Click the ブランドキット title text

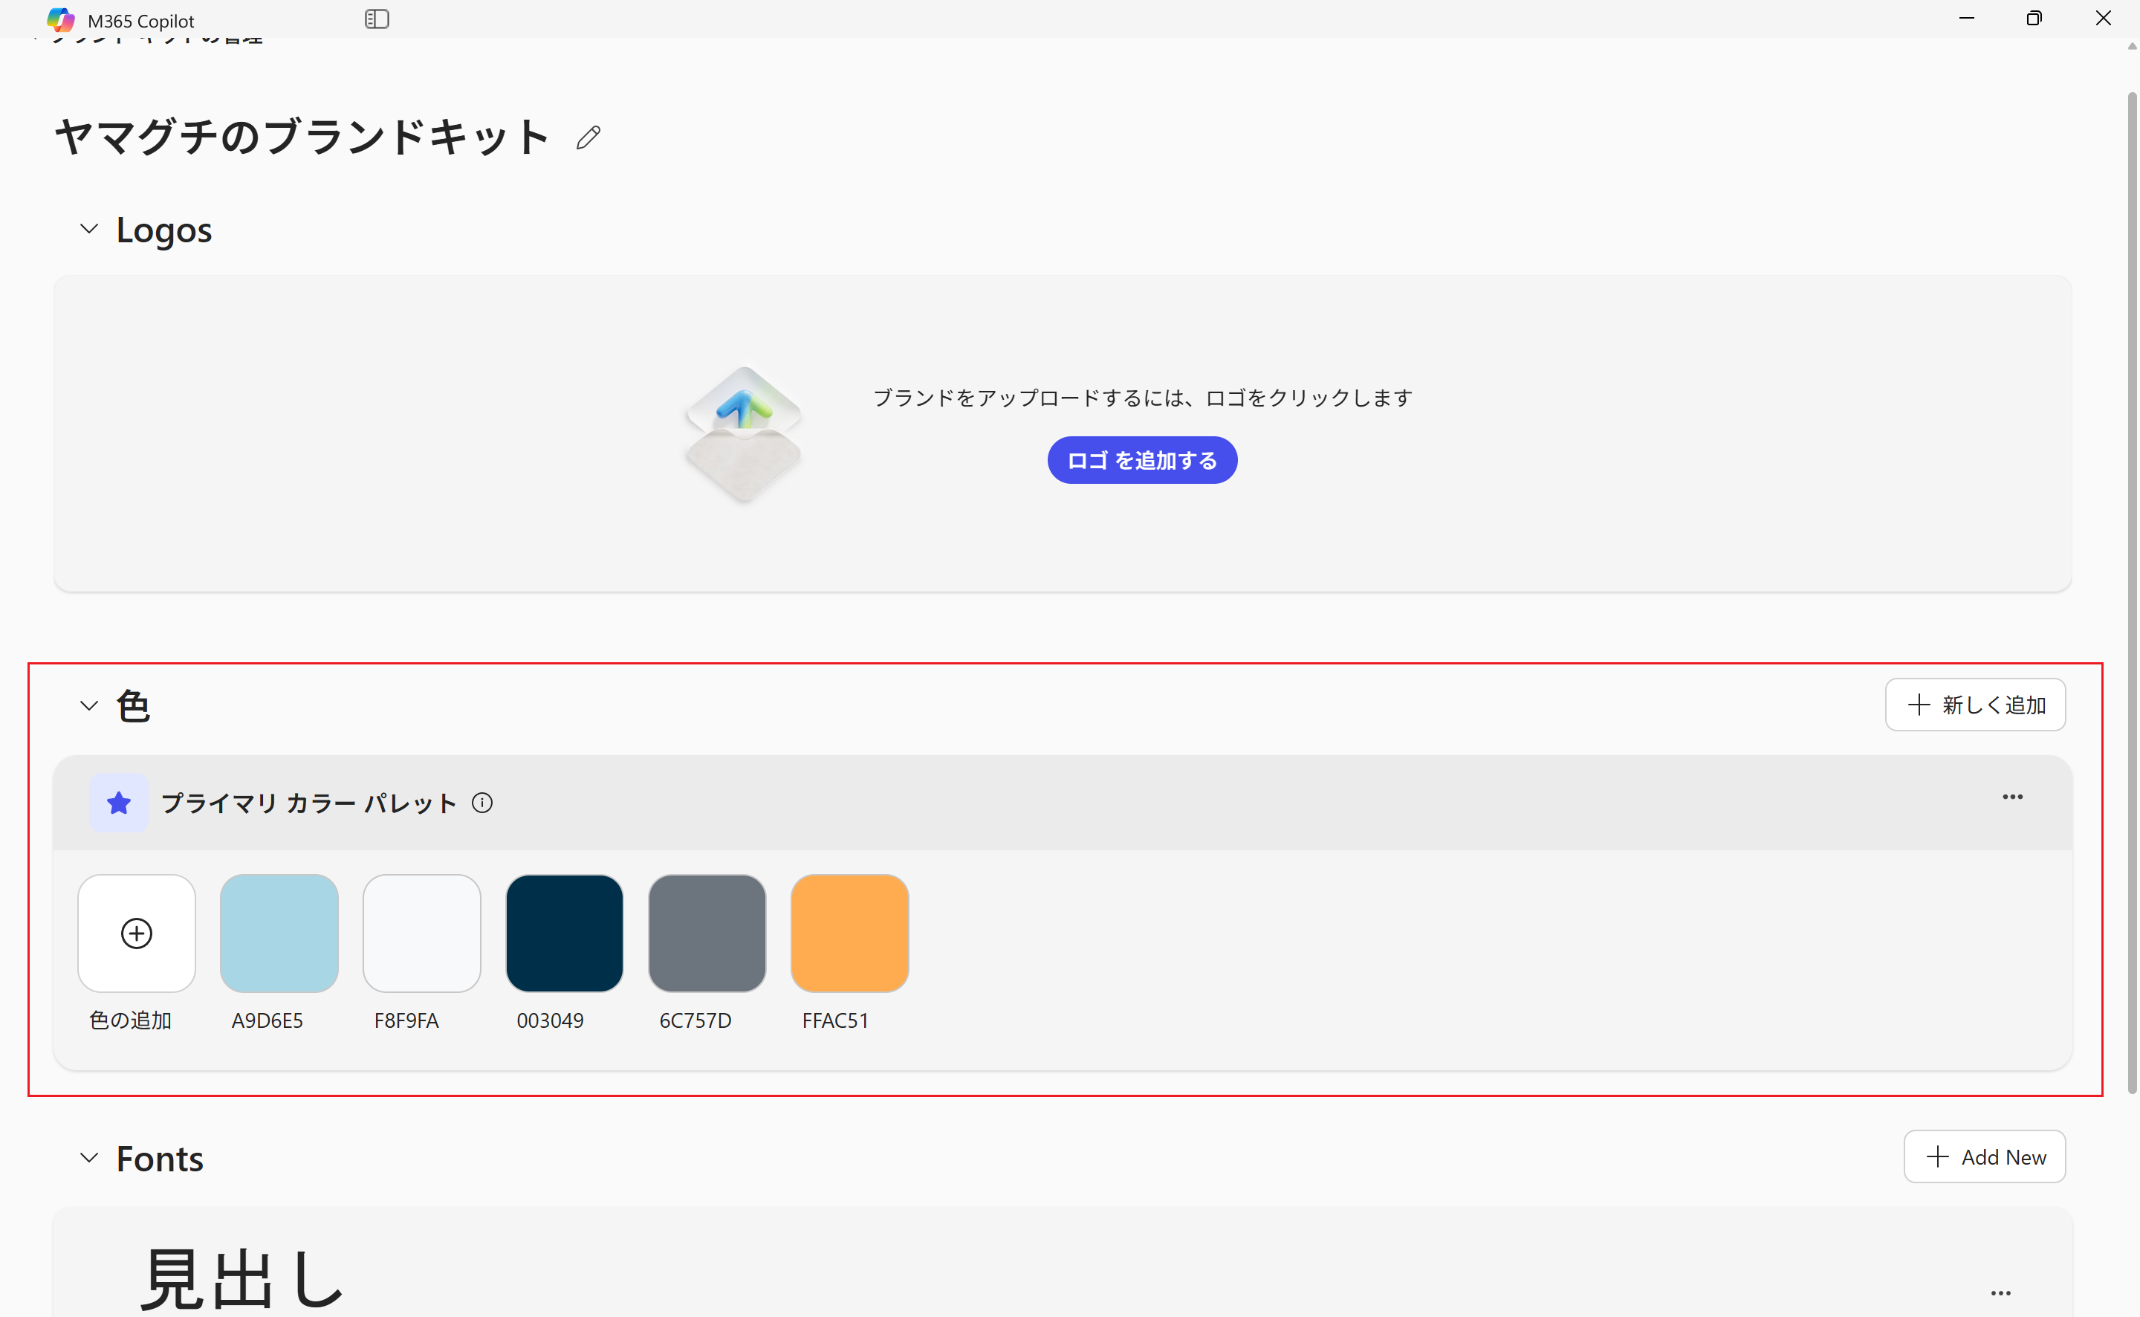tap(301, 137)
